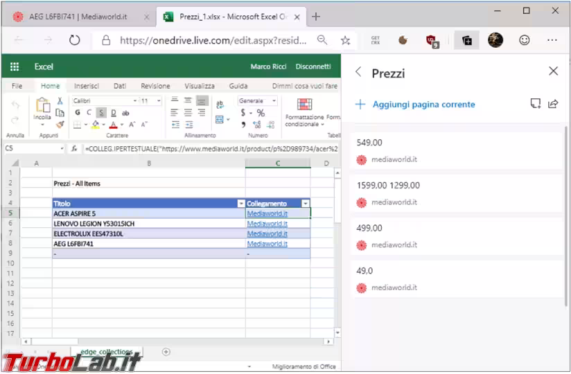The width and height of the screenshot is (571, 374).
Task: Apply red font color A
Action: click(114, 125)
